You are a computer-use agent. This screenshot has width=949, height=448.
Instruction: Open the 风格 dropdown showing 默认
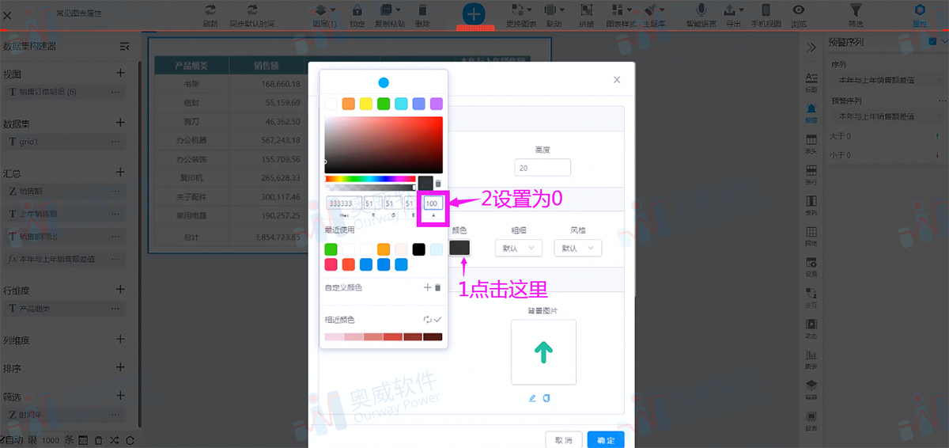tap(578, 248)
